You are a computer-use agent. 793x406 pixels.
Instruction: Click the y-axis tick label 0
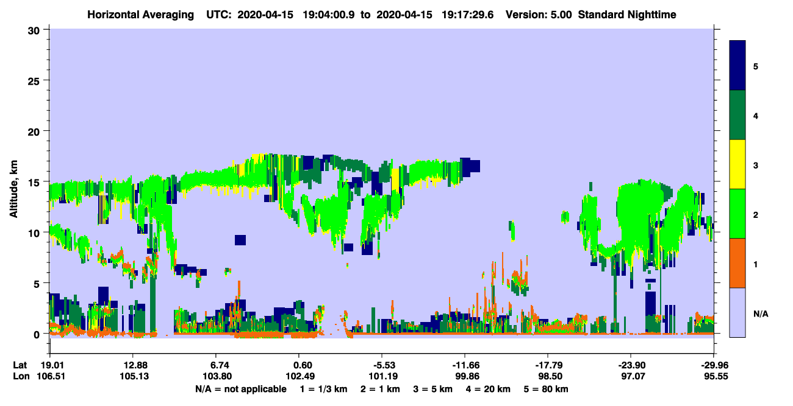tap(38, 334)
